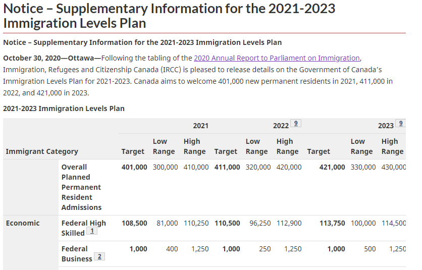Click the Overall Planned Permanent Resident Admissions label

click(x=81, y=187)
